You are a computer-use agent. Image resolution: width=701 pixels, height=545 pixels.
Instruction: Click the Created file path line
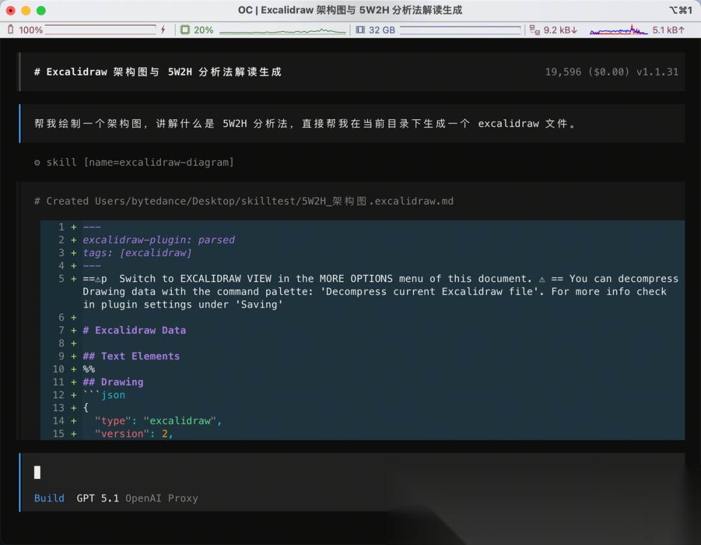tap(243, 201)
